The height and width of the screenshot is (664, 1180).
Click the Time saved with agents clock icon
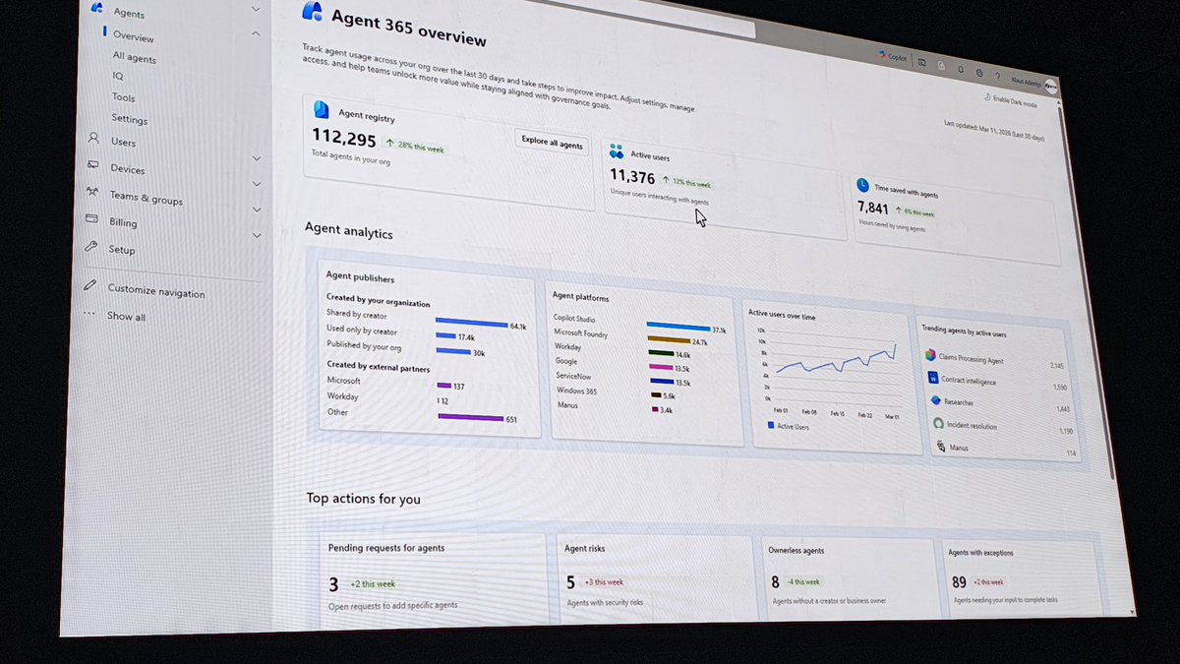click(x=862, y=185)
